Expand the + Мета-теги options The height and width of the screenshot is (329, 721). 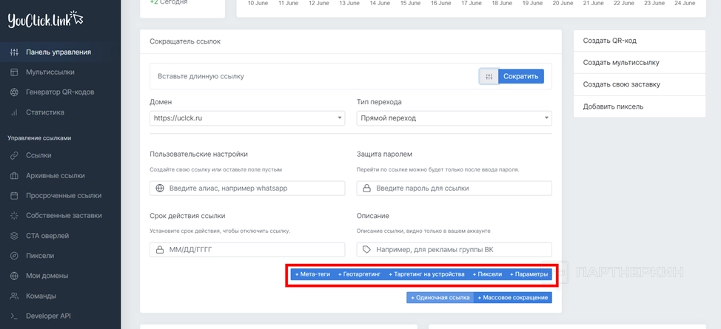312,274
